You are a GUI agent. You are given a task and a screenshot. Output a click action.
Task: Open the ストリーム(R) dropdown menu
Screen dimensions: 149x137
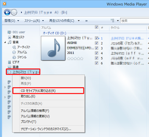click(x=34, y=21)
